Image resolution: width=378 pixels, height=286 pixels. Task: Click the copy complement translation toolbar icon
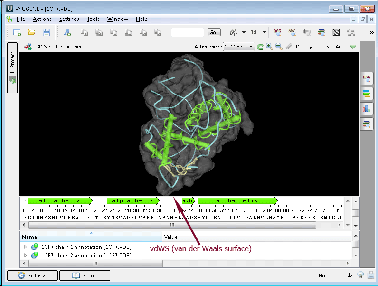[128, 32]
